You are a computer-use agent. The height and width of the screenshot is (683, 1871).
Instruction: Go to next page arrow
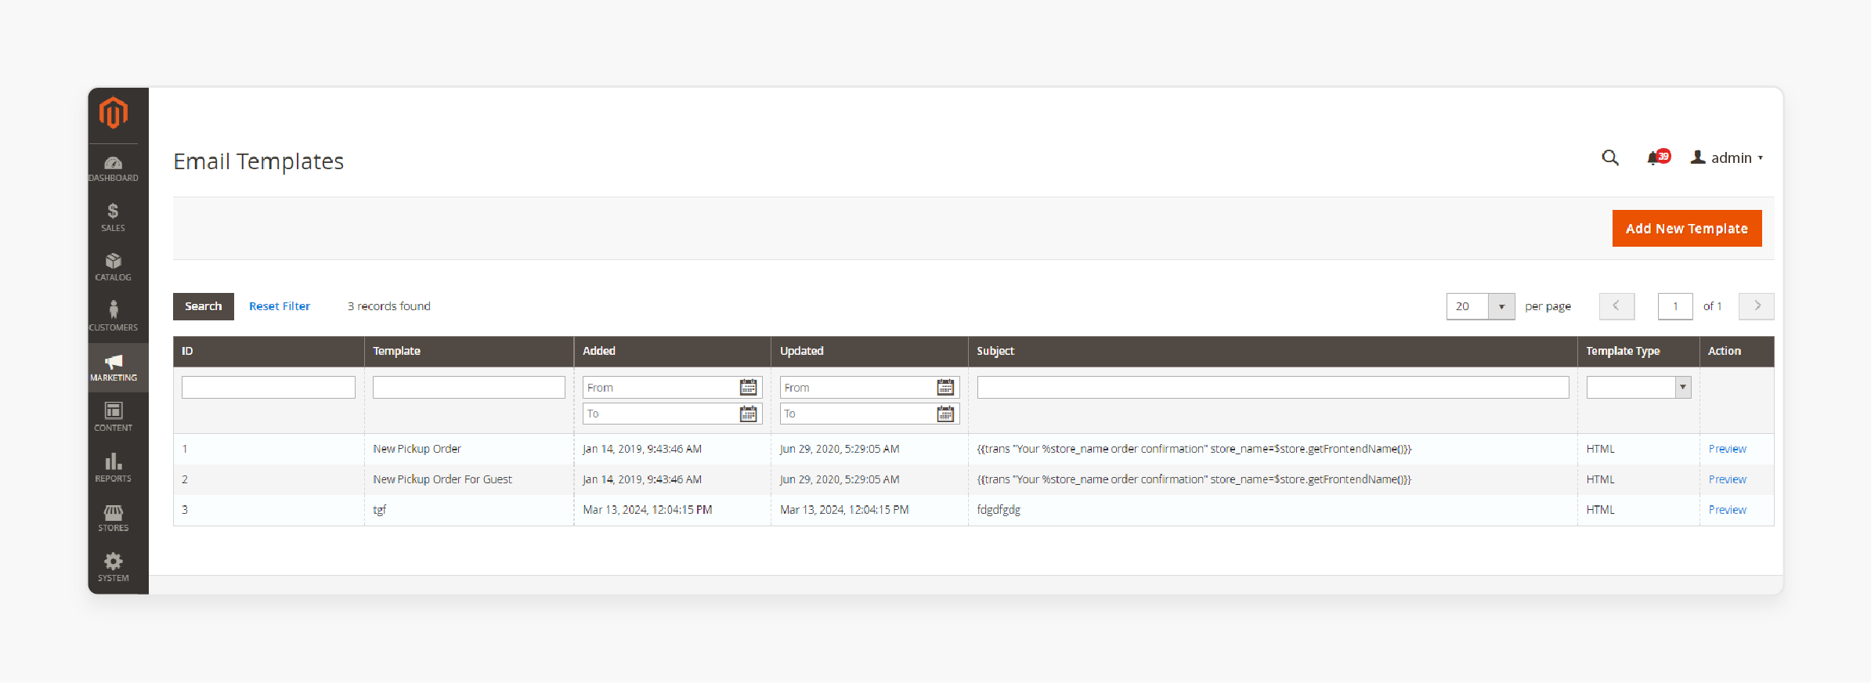pyautogui.click(x=1757, y=306)
